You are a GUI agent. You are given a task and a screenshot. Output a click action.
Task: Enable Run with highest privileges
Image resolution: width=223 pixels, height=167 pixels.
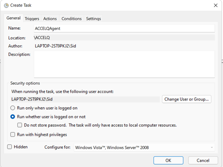point(13,134)
